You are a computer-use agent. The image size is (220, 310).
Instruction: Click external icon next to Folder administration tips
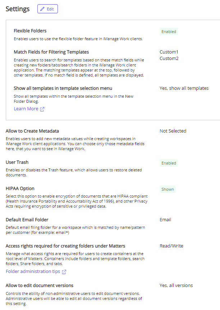click(x=64, y=272)
